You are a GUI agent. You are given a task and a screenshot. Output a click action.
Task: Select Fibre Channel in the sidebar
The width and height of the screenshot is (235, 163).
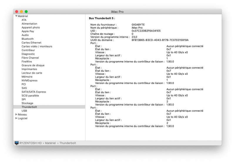pyautogui.click(x=30, y=58)
